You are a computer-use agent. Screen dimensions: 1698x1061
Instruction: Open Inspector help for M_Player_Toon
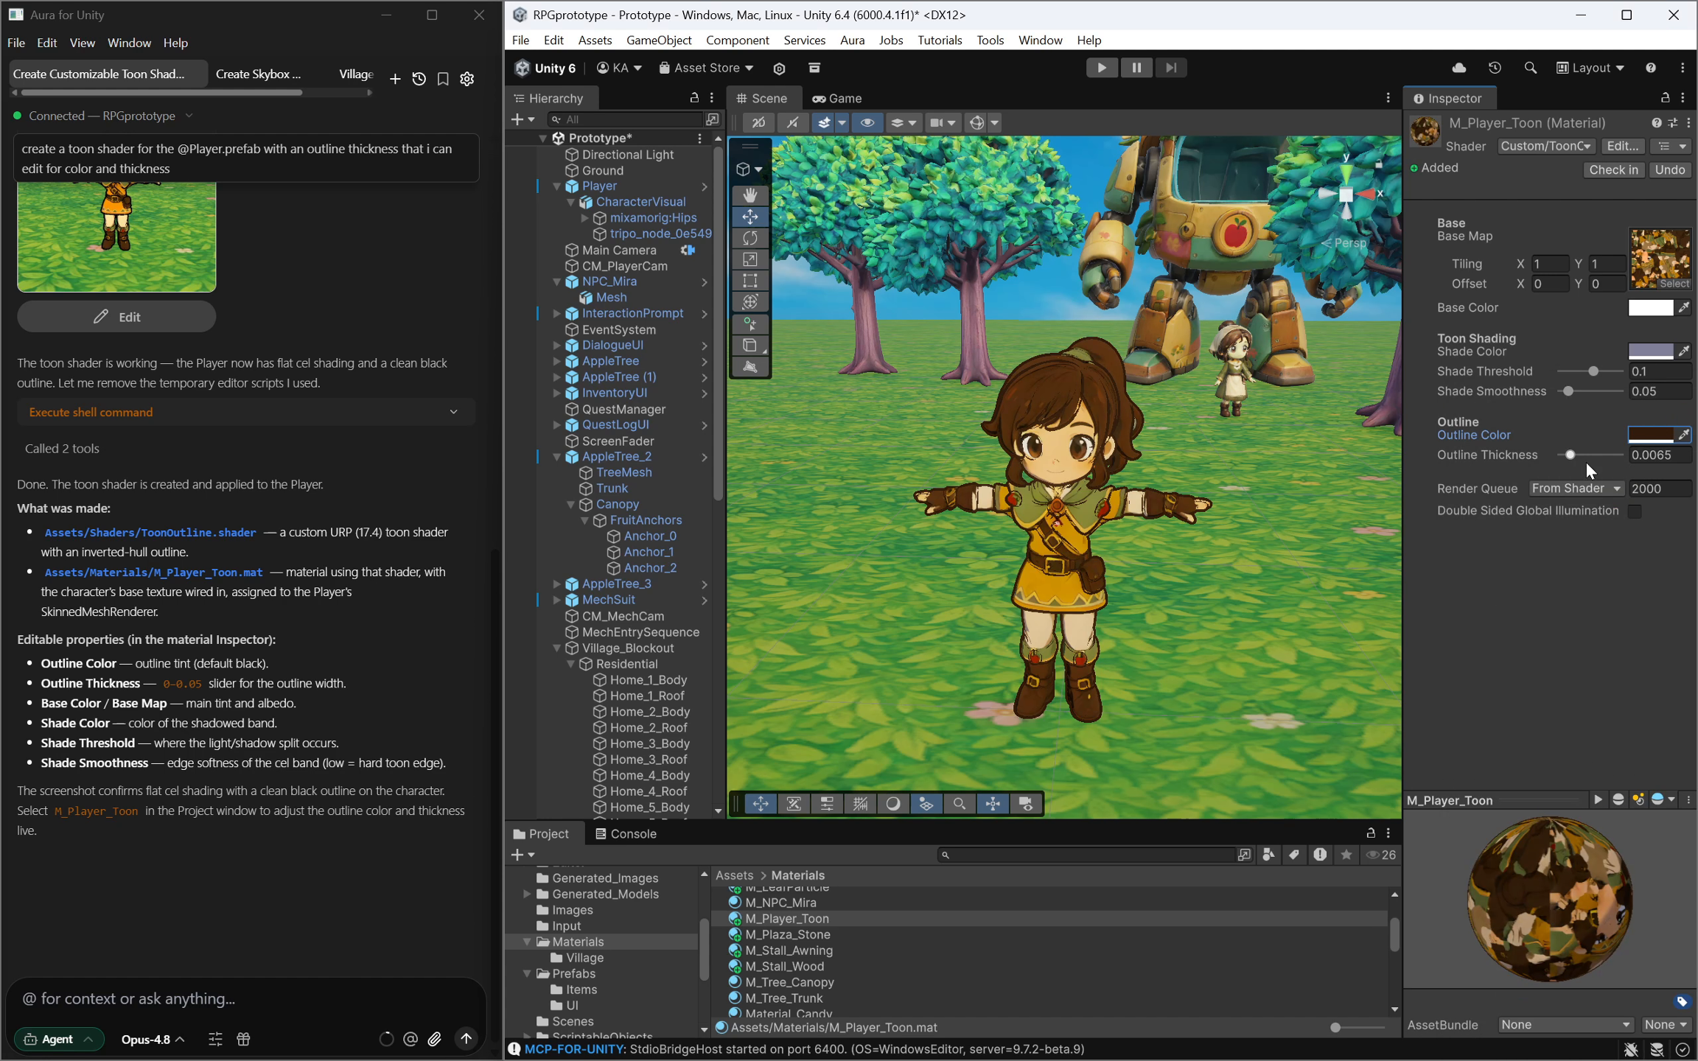[x=1656, y=123]
